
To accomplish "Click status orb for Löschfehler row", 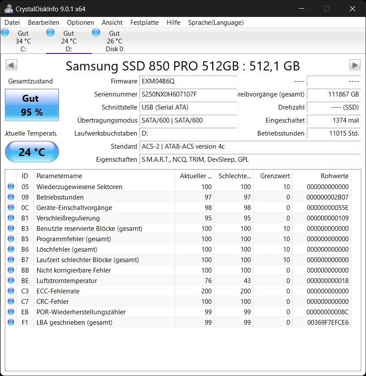I will click(11, 249).
